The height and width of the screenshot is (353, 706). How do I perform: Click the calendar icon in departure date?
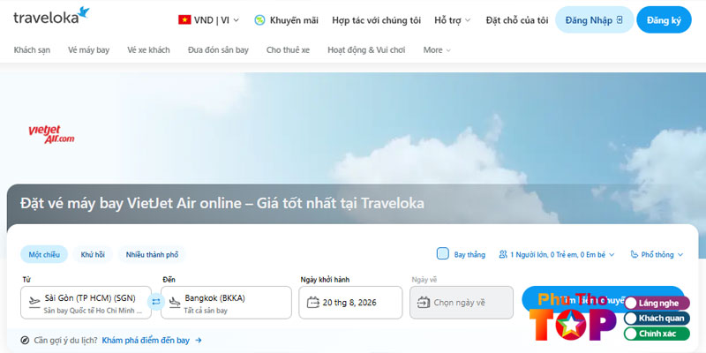313,302
